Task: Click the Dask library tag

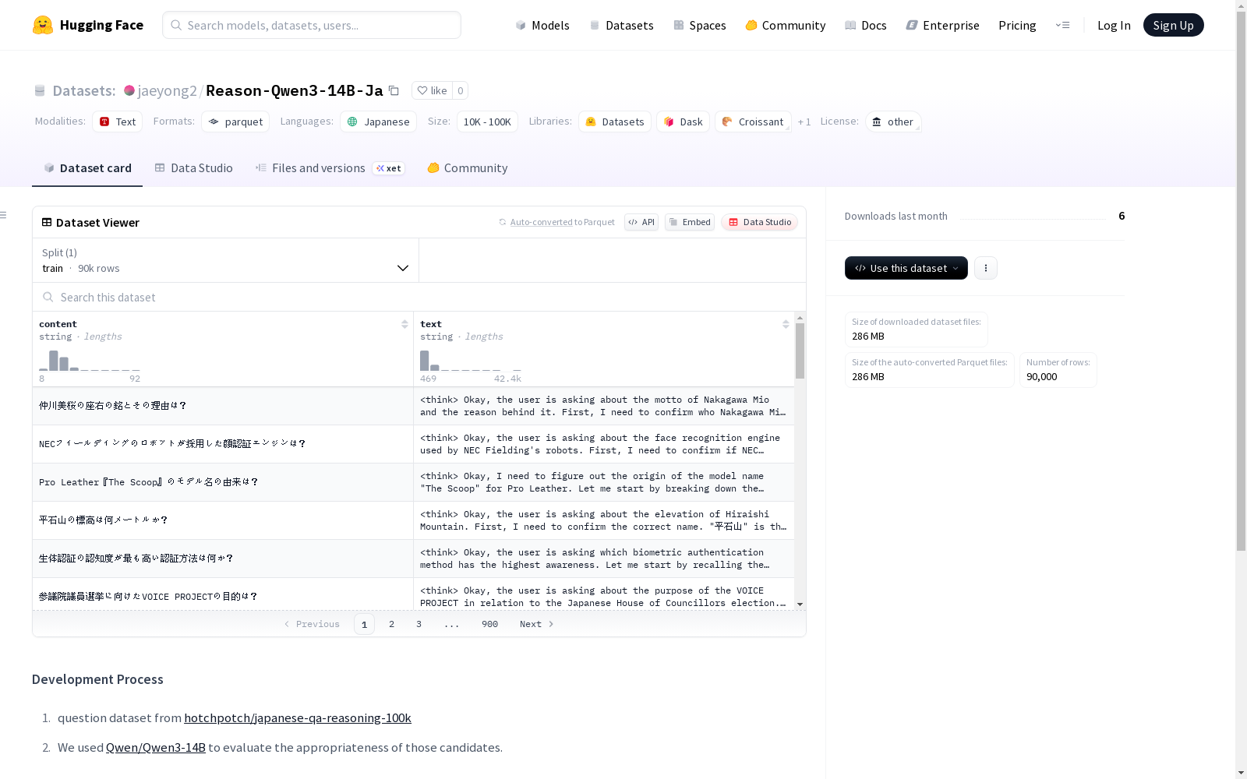Action: tap(683, 122)
